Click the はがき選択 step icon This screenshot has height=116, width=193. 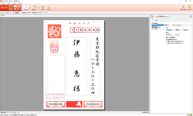point(25,8)
